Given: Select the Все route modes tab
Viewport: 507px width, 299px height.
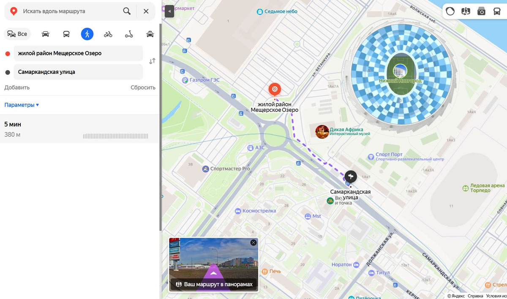Looking at the screenshot, I should [17, 34].
